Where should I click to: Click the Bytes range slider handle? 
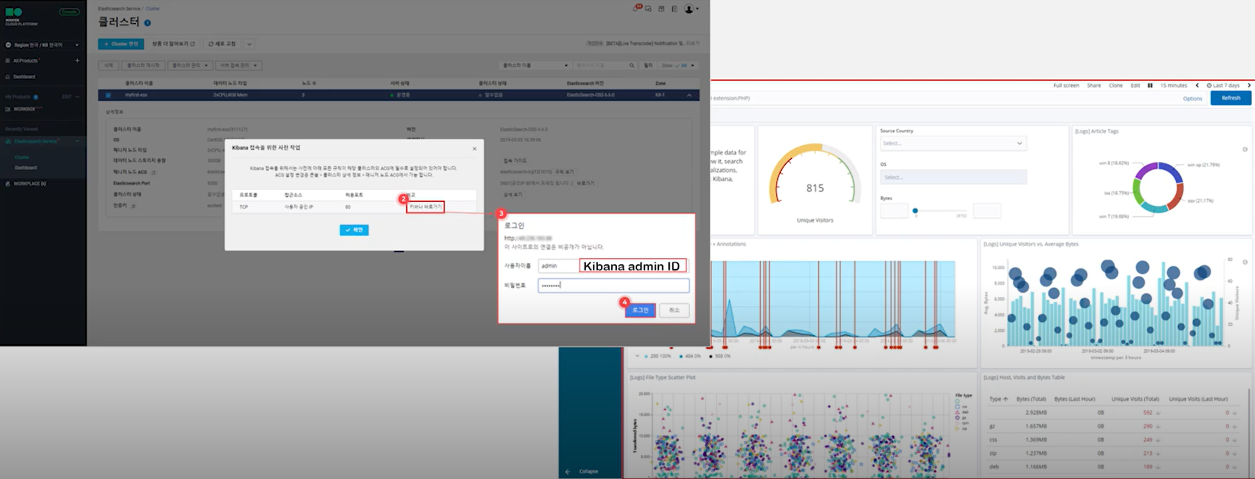[x=915, y=211]
